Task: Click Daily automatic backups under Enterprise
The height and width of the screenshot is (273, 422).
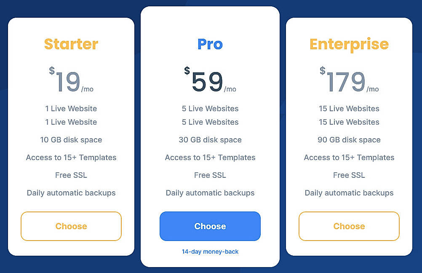Action: 349,193
